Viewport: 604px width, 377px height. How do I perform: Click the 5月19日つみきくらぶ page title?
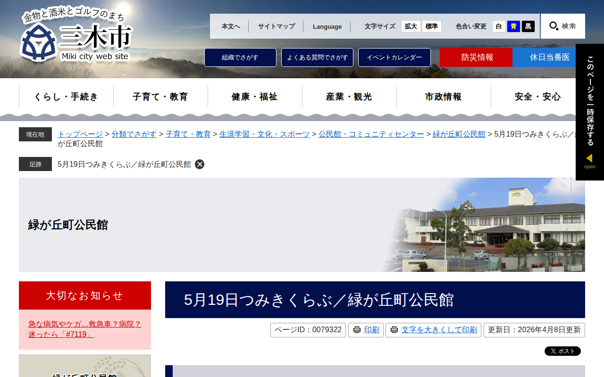coord(319,300)
